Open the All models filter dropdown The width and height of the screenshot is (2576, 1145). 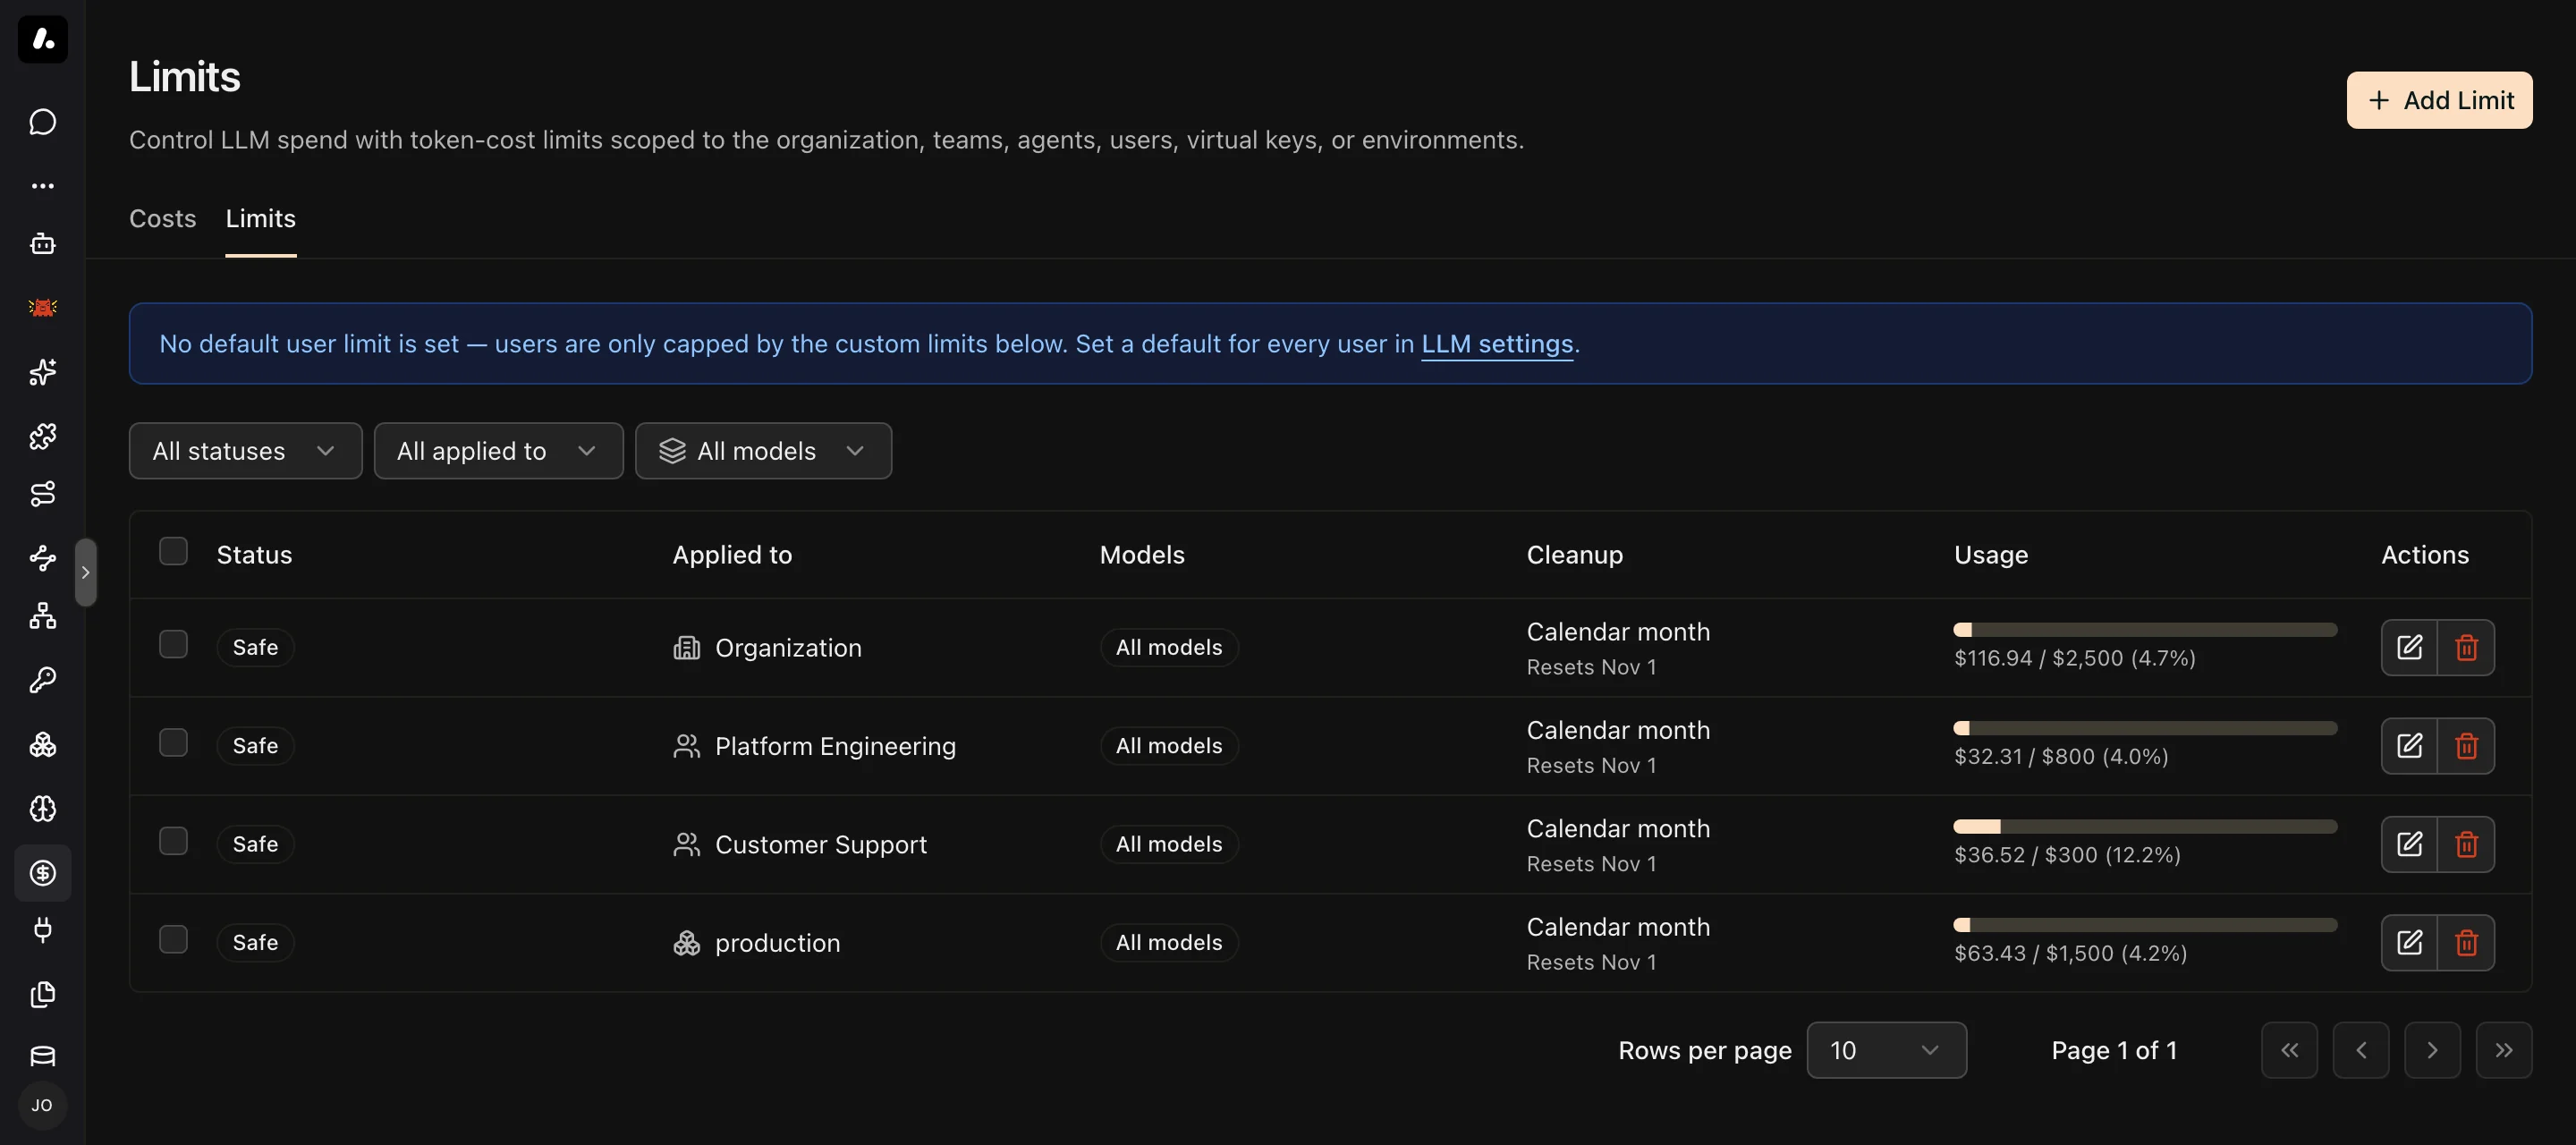[763, 451]
